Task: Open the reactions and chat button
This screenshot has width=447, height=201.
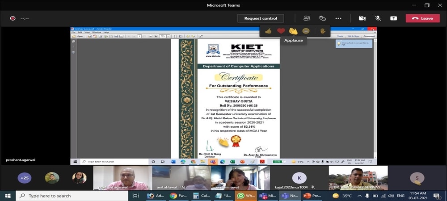Action: 322,18
